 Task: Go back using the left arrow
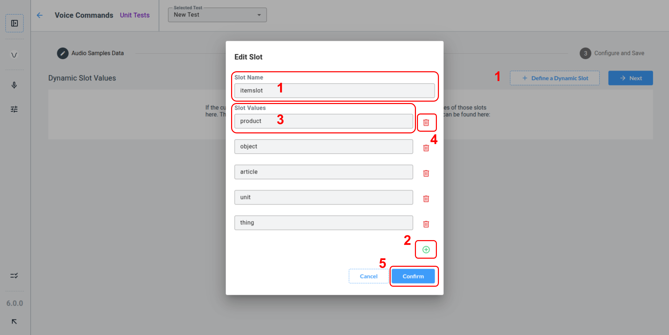pos(40,15)
